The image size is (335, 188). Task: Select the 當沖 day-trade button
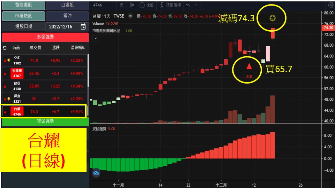(67, 16)
